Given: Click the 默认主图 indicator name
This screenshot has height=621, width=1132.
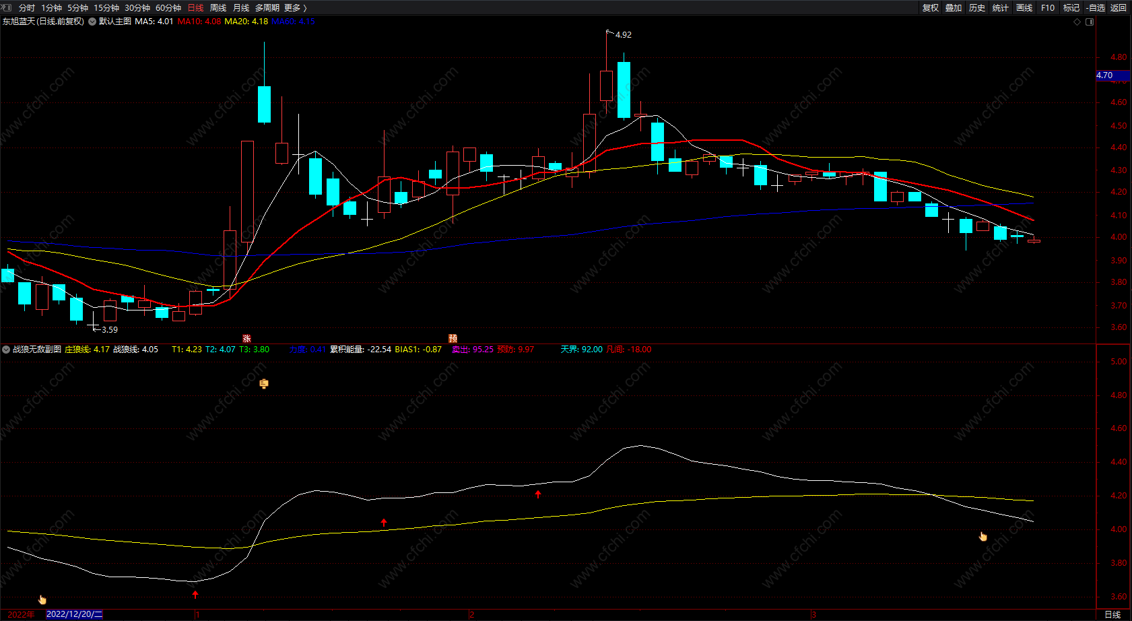Looking at the screenshot, I should pyautogui.click(x=115, y=22).
